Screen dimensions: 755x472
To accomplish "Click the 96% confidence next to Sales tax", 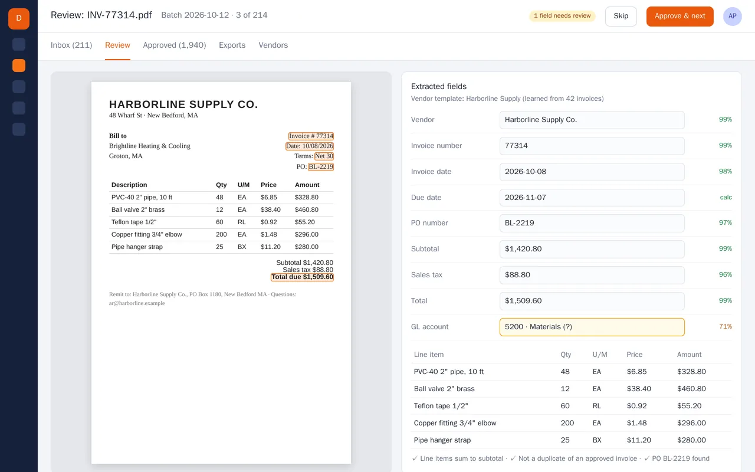I will point(725,275).
